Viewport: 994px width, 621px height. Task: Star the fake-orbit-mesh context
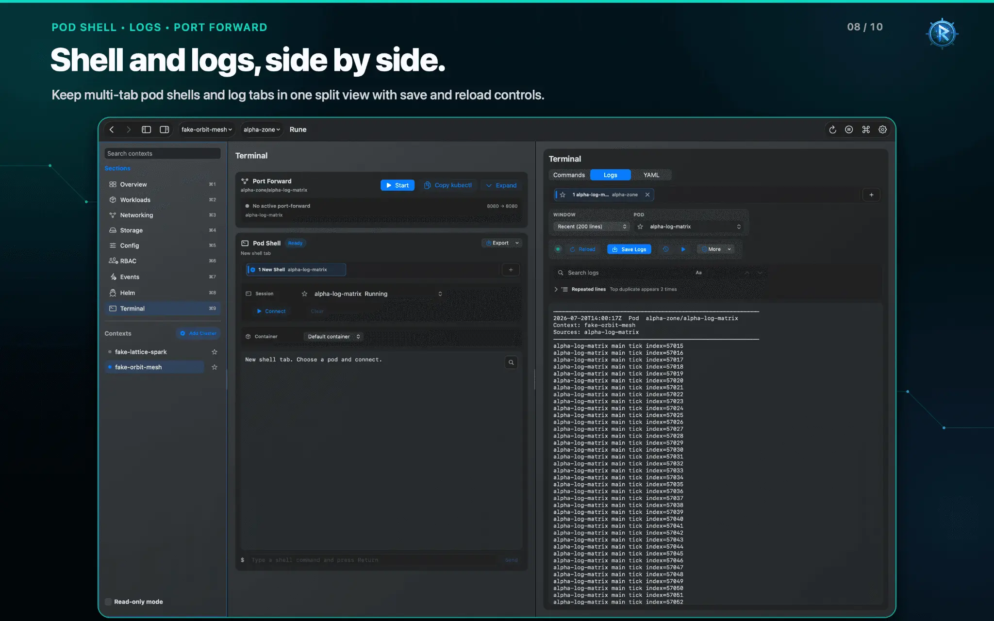[215, 367]
